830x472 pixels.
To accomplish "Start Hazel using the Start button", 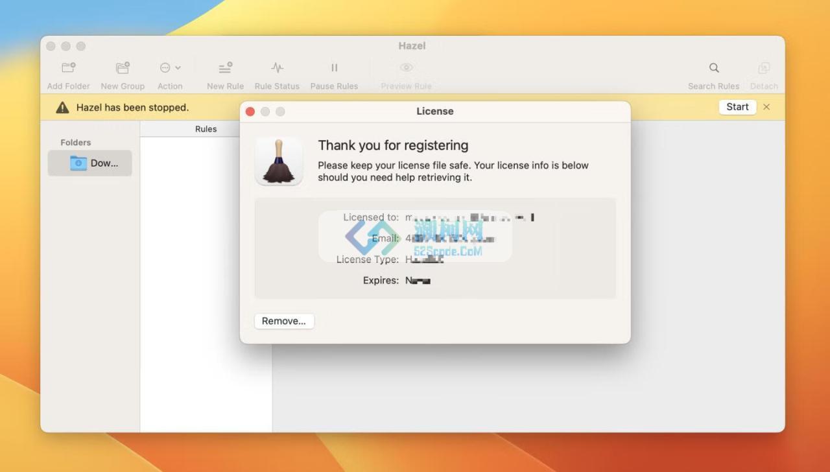I will (x=737, y=107).
